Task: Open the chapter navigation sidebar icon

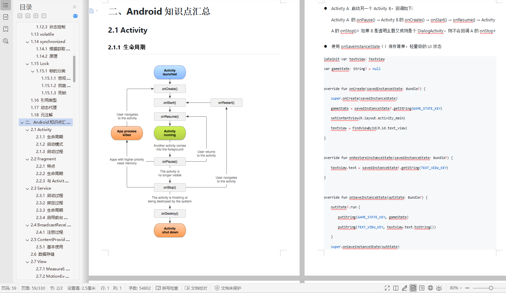Action: point(6,17)
